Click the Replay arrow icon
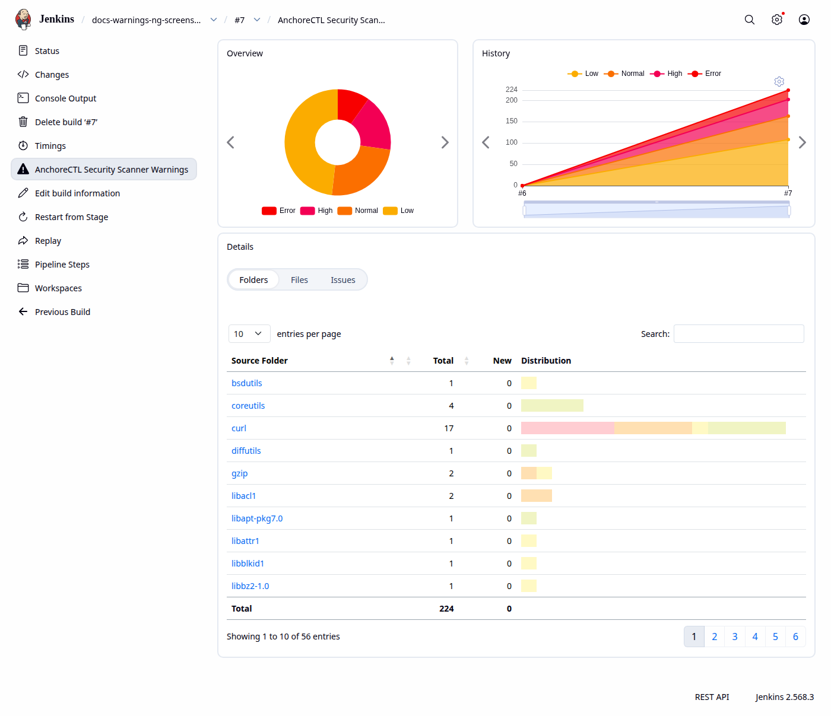The width and height of the screenshot is (831, 716). [x=23, y=240]
